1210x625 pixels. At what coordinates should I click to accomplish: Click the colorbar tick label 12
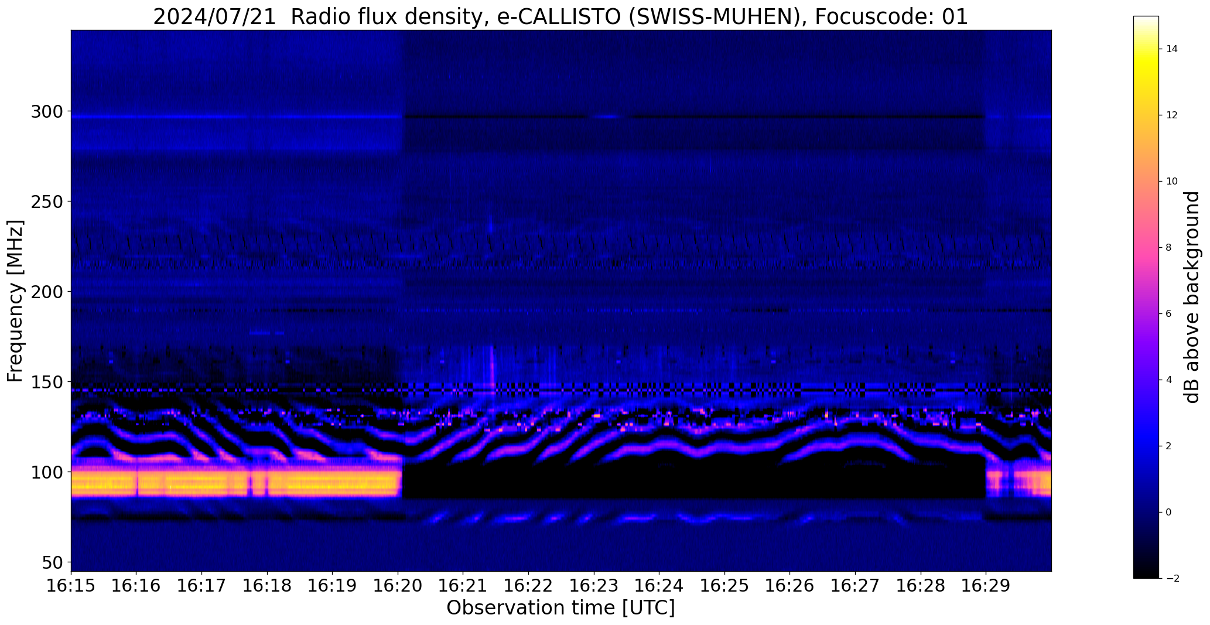click(x=1172, y=115)
